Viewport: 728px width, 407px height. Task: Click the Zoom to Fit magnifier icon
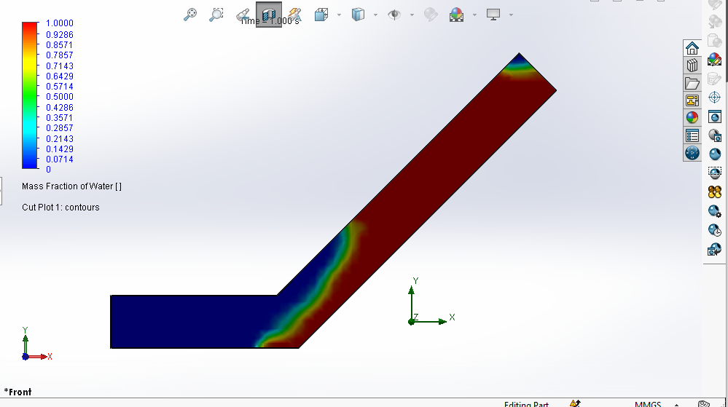click(190, 15)
